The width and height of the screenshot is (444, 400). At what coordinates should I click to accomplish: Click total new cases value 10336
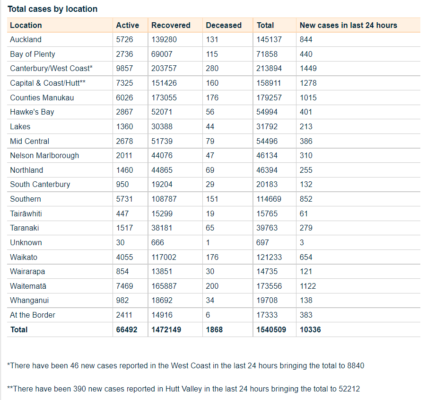tap(310, 330)
